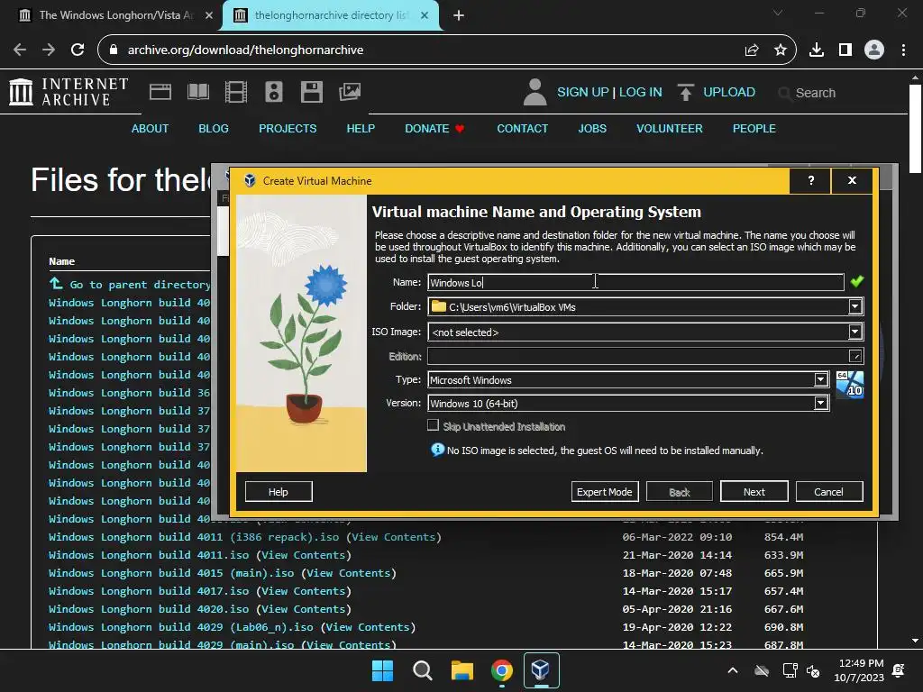Open JOBS menu item
923x692 pixels.
click(591, 128)
